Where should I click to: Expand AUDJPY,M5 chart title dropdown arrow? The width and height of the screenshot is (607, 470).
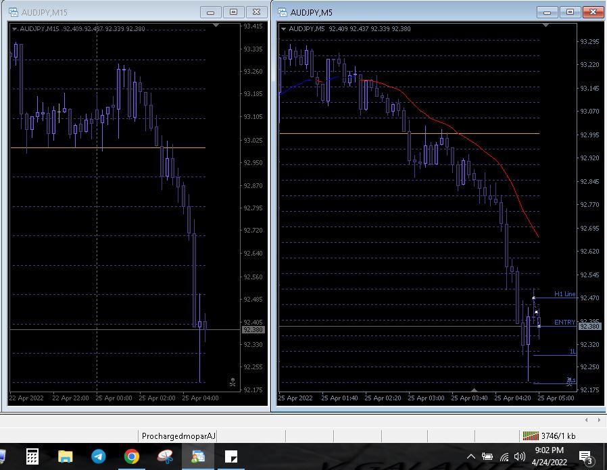tap(283, 28)
